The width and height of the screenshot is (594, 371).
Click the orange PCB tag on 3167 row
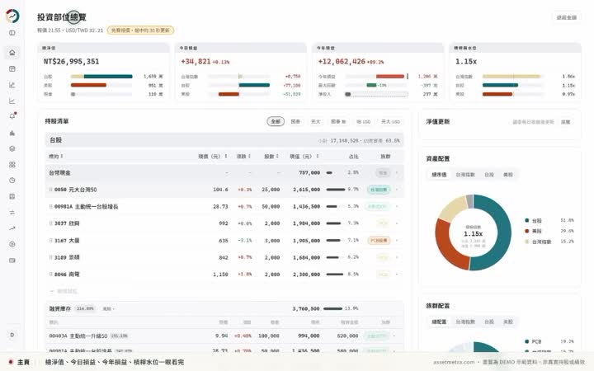pos(379,241)
